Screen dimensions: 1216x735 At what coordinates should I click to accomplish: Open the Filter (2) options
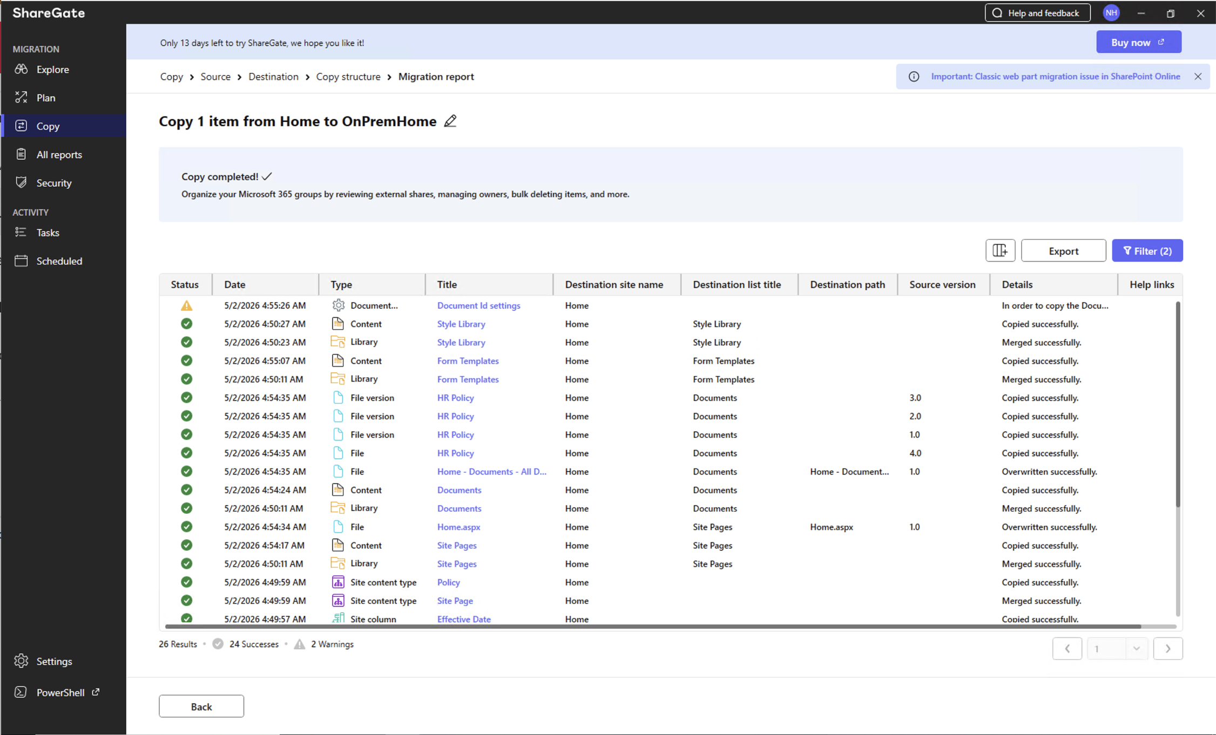click(1147, 250)
